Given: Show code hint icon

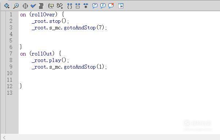Looking at the screenshot, I should click(51, 6).
